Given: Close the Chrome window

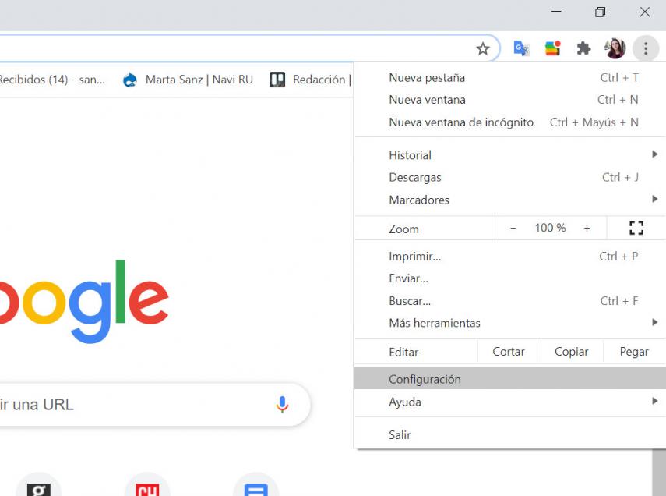Looking at the screenshot, I should click(645, 12).
